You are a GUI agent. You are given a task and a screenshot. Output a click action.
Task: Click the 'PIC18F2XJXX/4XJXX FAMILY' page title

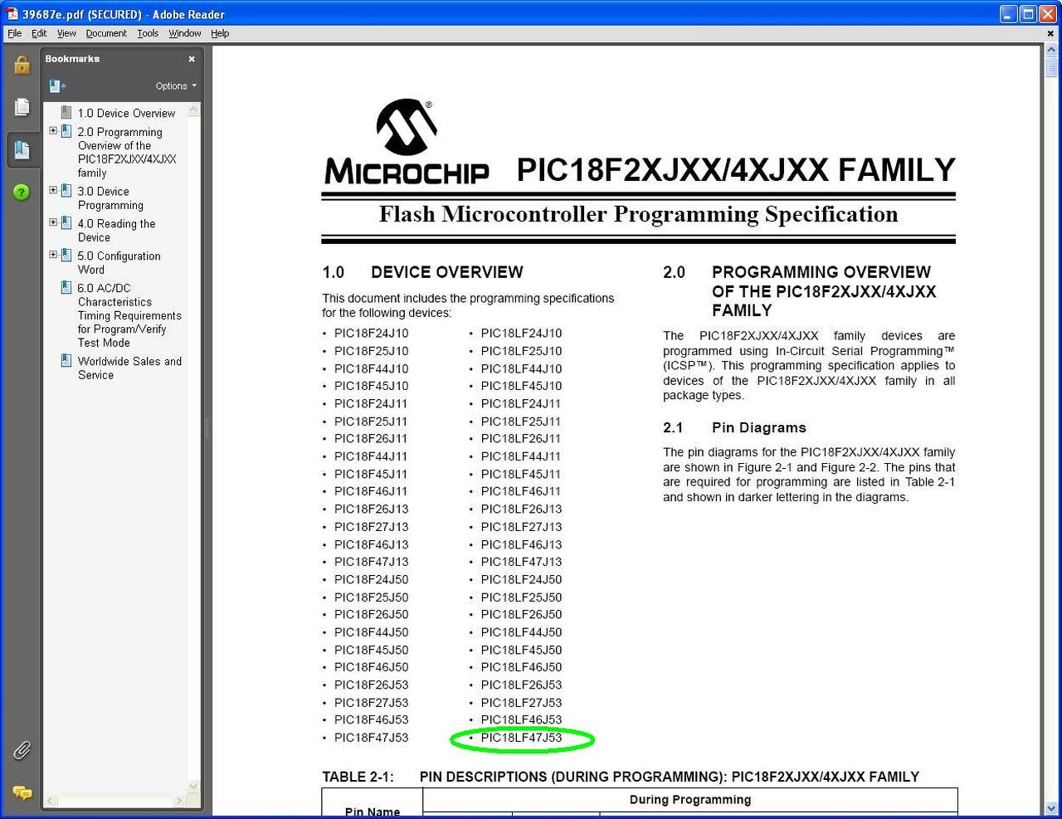(736, 169)
